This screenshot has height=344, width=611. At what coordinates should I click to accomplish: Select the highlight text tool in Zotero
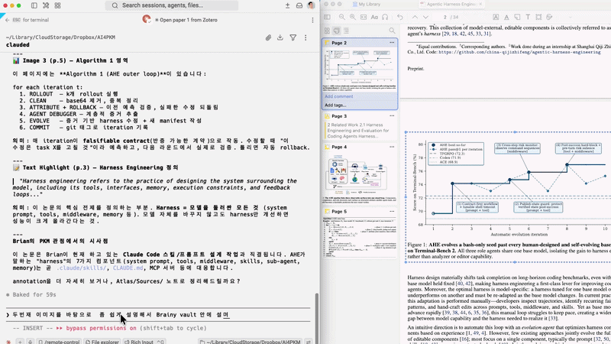click(496, 17)
